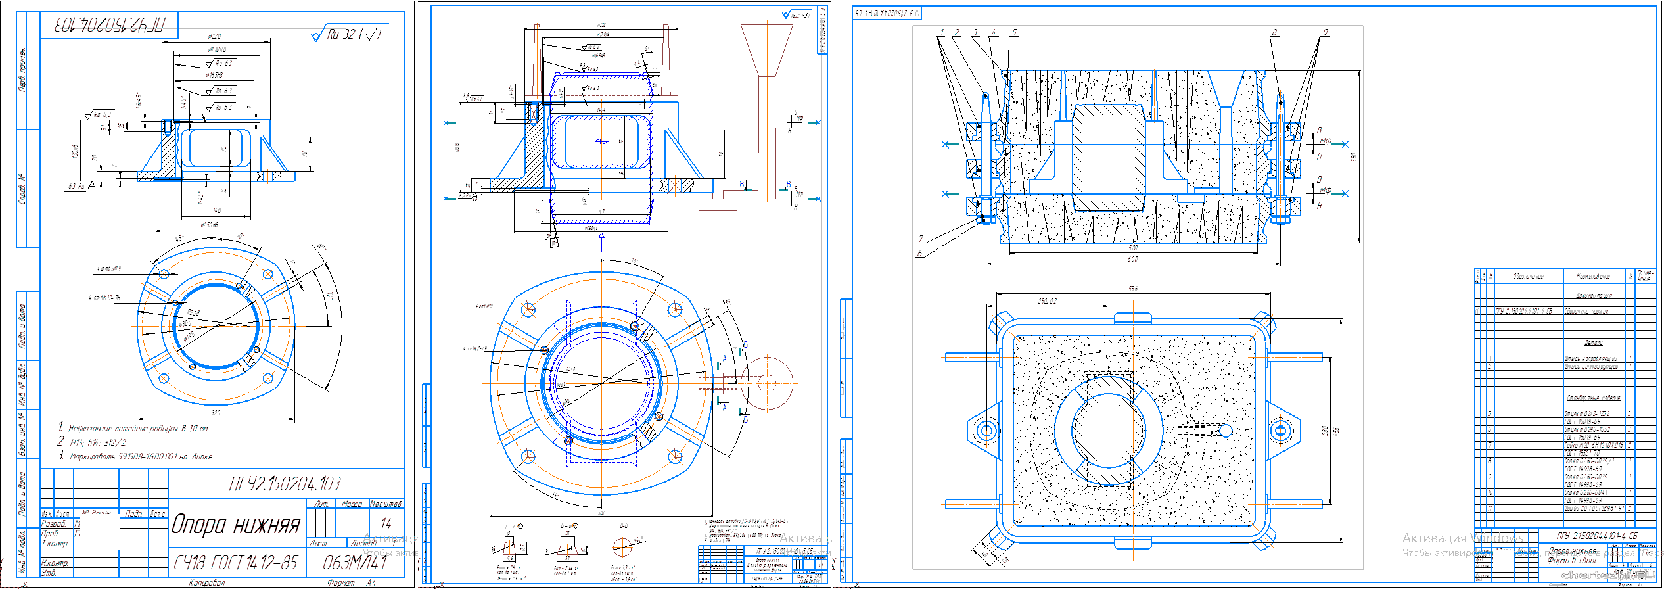Click section A-A detail view symbol
This screenshot has height=589, width=1664.
coord(514,547)
